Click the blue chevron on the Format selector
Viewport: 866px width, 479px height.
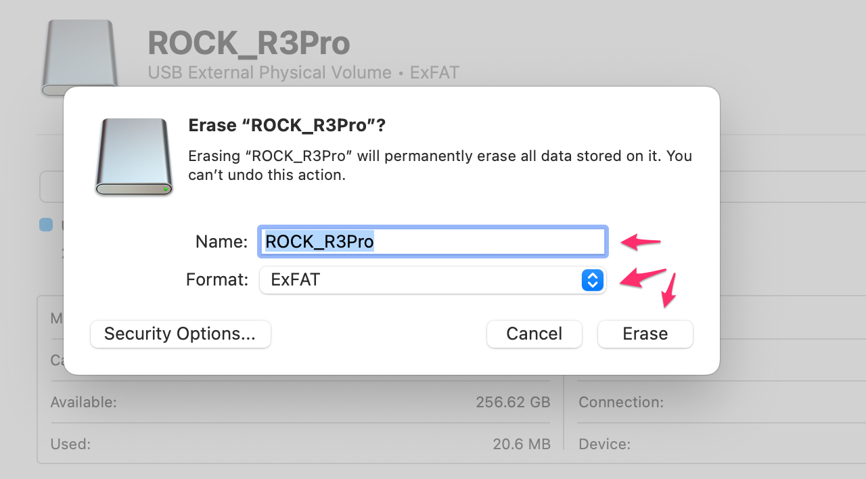tap(592, 280)
